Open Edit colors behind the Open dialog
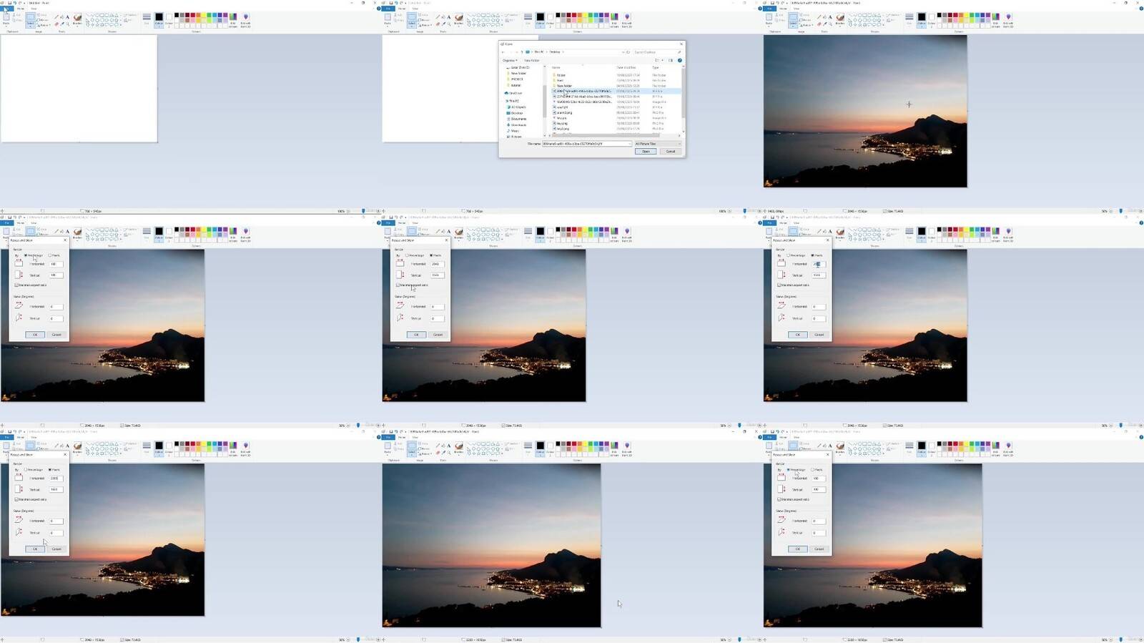 [x=614, y=19]
